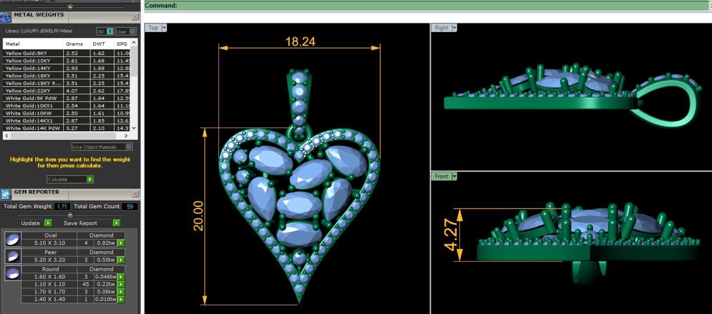712x314 pixels.
Task: Click the metal table scroll-up arrow
Action: 134,42
